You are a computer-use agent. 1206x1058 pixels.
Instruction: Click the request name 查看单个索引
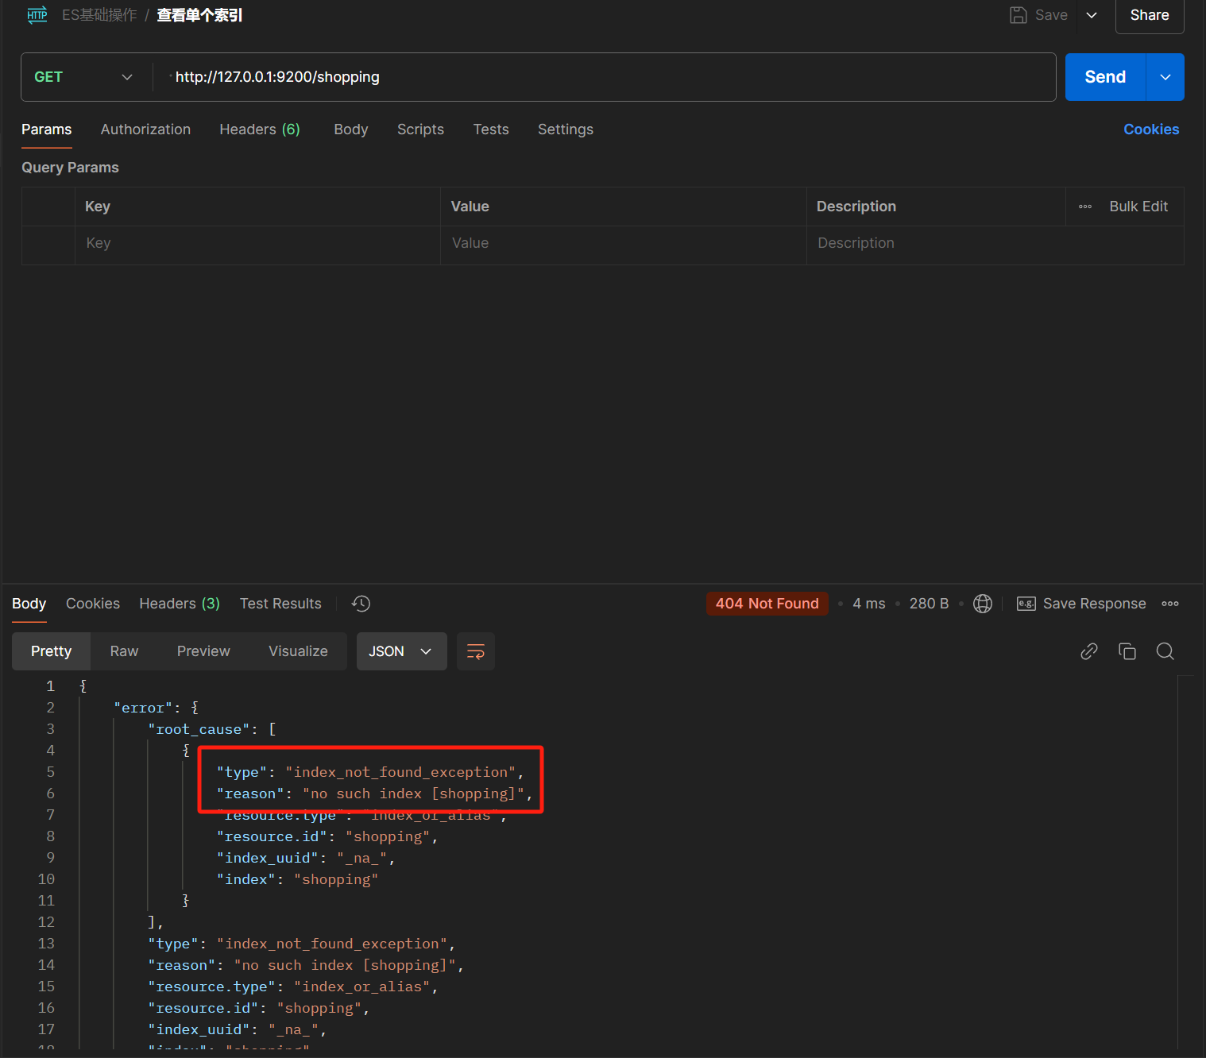coord(199,15)
